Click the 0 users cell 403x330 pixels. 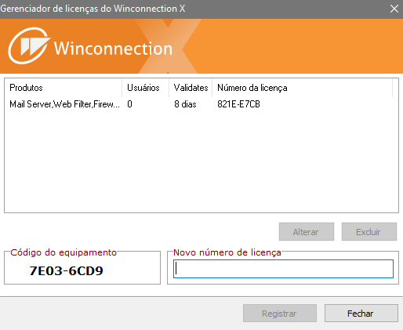[129, 104]
